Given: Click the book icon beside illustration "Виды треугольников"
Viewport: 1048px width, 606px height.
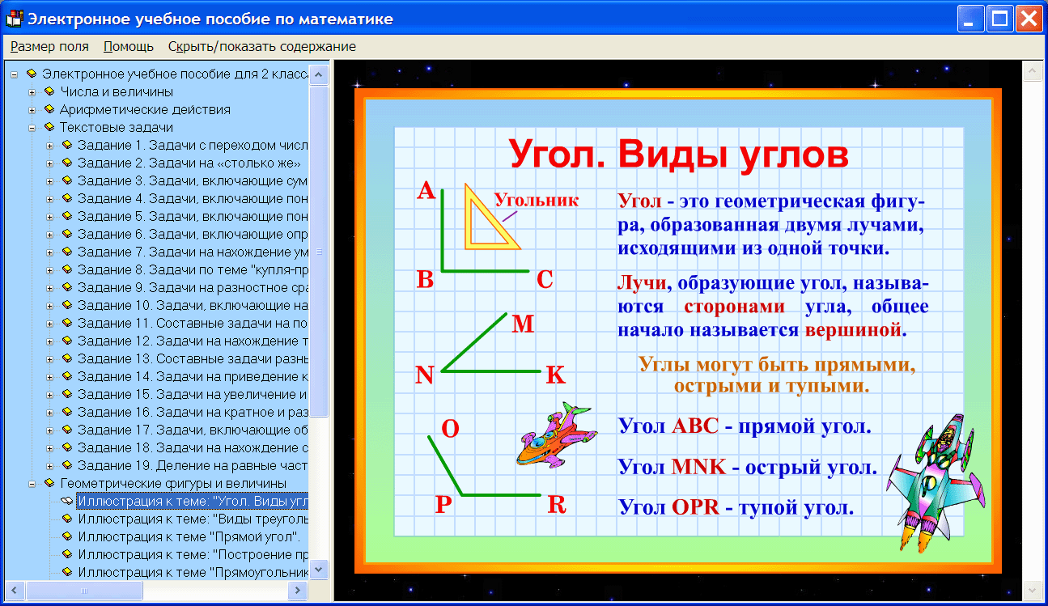Looking at the screenshot, I should click(x=70, y=518).
